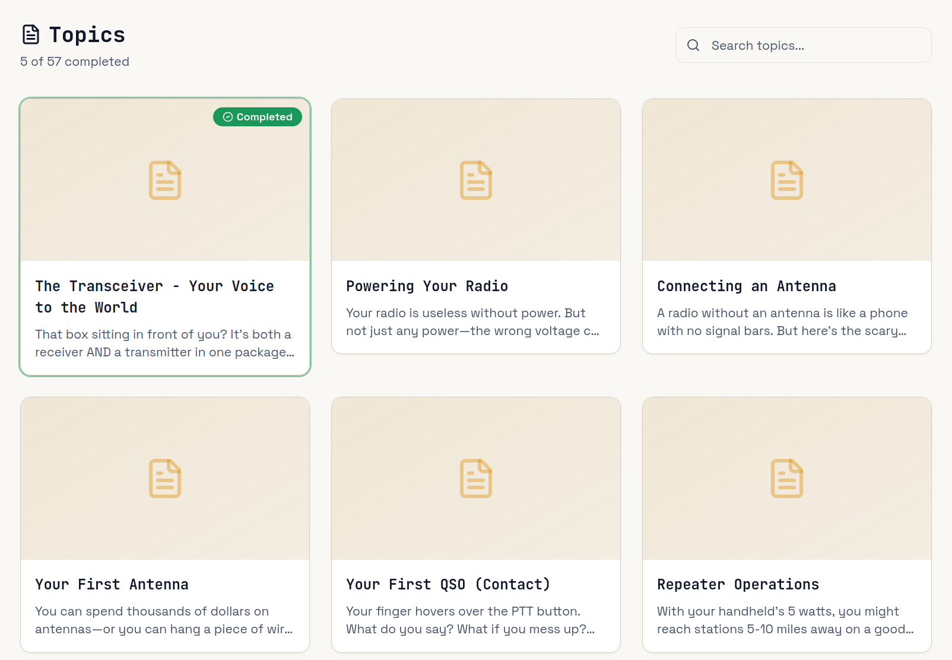
Task: Click the '5 of 57 completed' progress text
Action: (75, 62)
